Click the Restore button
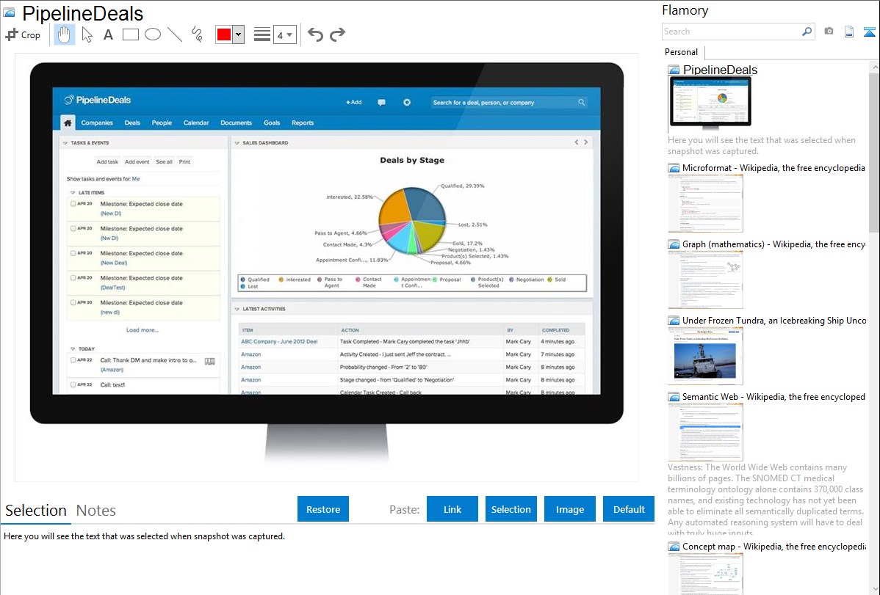 click(x=323, y=509)
